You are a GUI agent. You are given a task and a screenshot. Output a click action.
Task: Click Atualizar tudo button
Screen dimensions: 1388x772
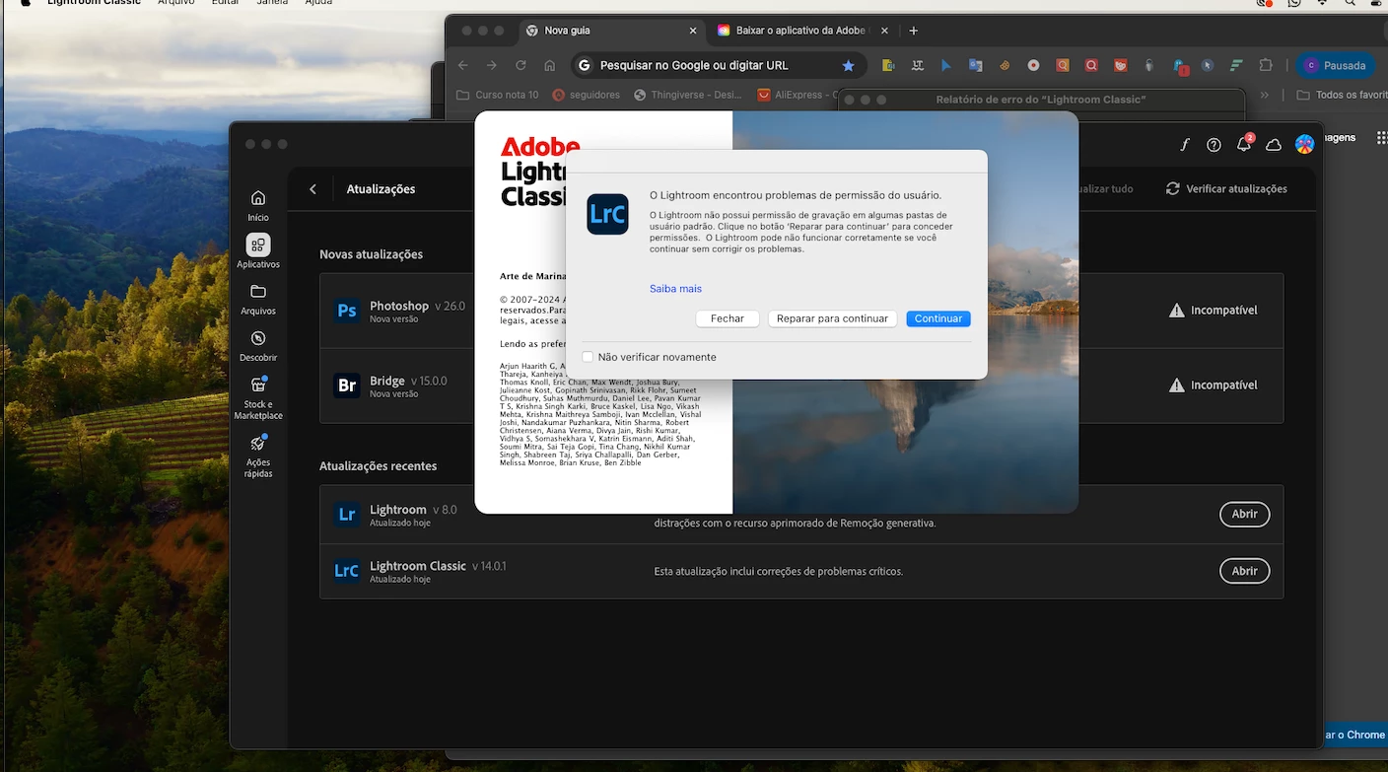1106,188
